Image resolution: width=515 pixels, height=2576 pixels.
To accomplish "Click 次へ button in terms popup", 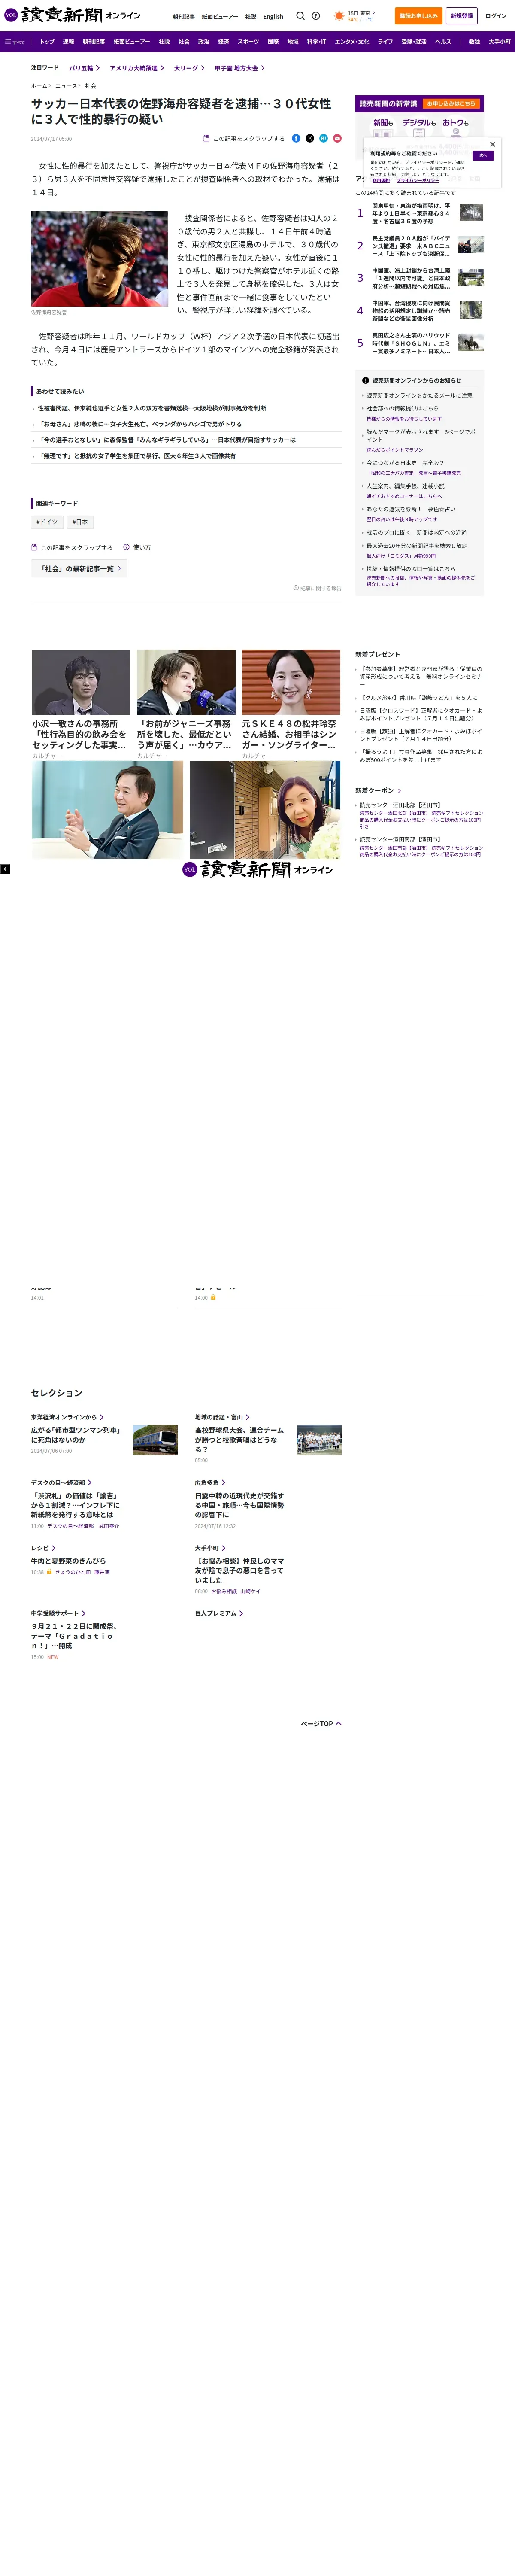I will coord(483,156).
